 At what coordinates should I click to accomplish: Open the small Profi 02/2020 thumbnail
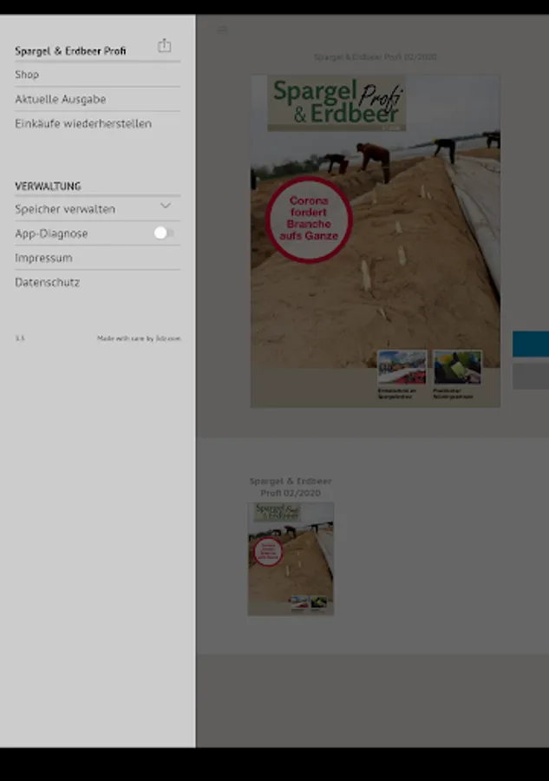pyautogui.click(x=291, y=559)
